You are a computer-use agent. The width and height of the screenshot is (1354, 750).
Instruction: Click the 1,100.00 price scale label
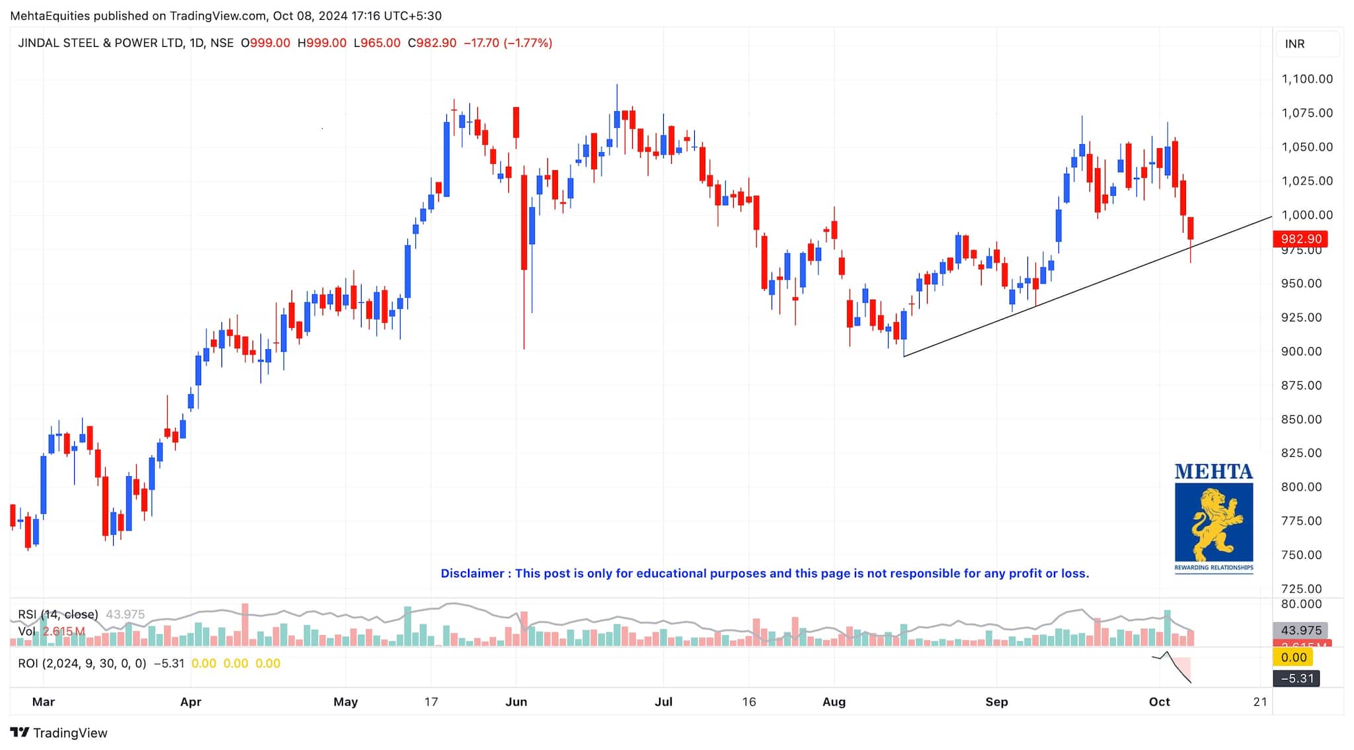(x=1306, y=79)
